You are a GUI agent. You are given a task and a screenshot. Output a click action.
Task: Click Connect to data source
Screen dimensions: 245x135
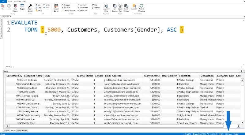(134, 7)
